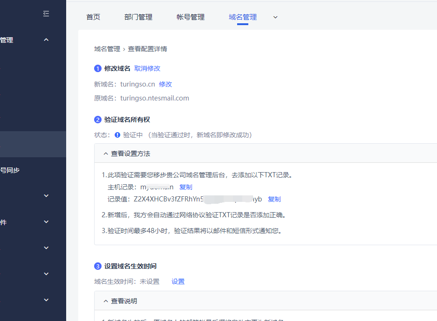This screenshot has width=437, height=321.
Task: Click the blue exclamation icon beside 验证中
Action: [x=117, y=135]
